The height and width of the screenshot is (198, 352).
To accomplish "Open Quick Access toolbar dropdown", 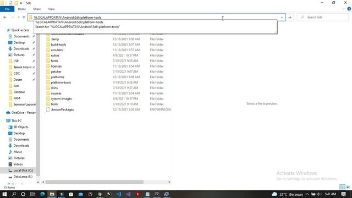I will pyautogui.click(x=21, y=3).
